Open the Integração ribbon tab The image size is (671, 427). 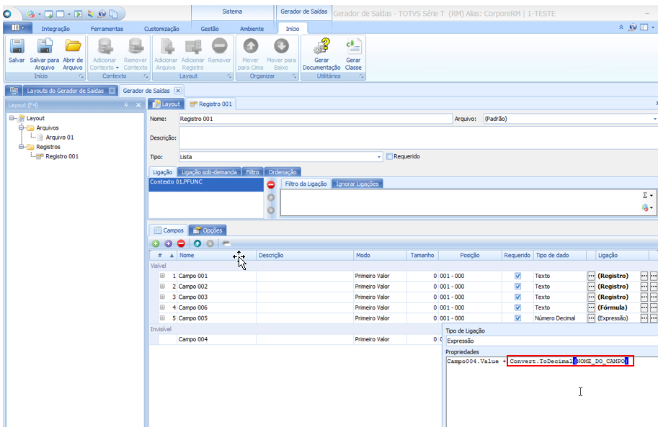click(55, 29)
